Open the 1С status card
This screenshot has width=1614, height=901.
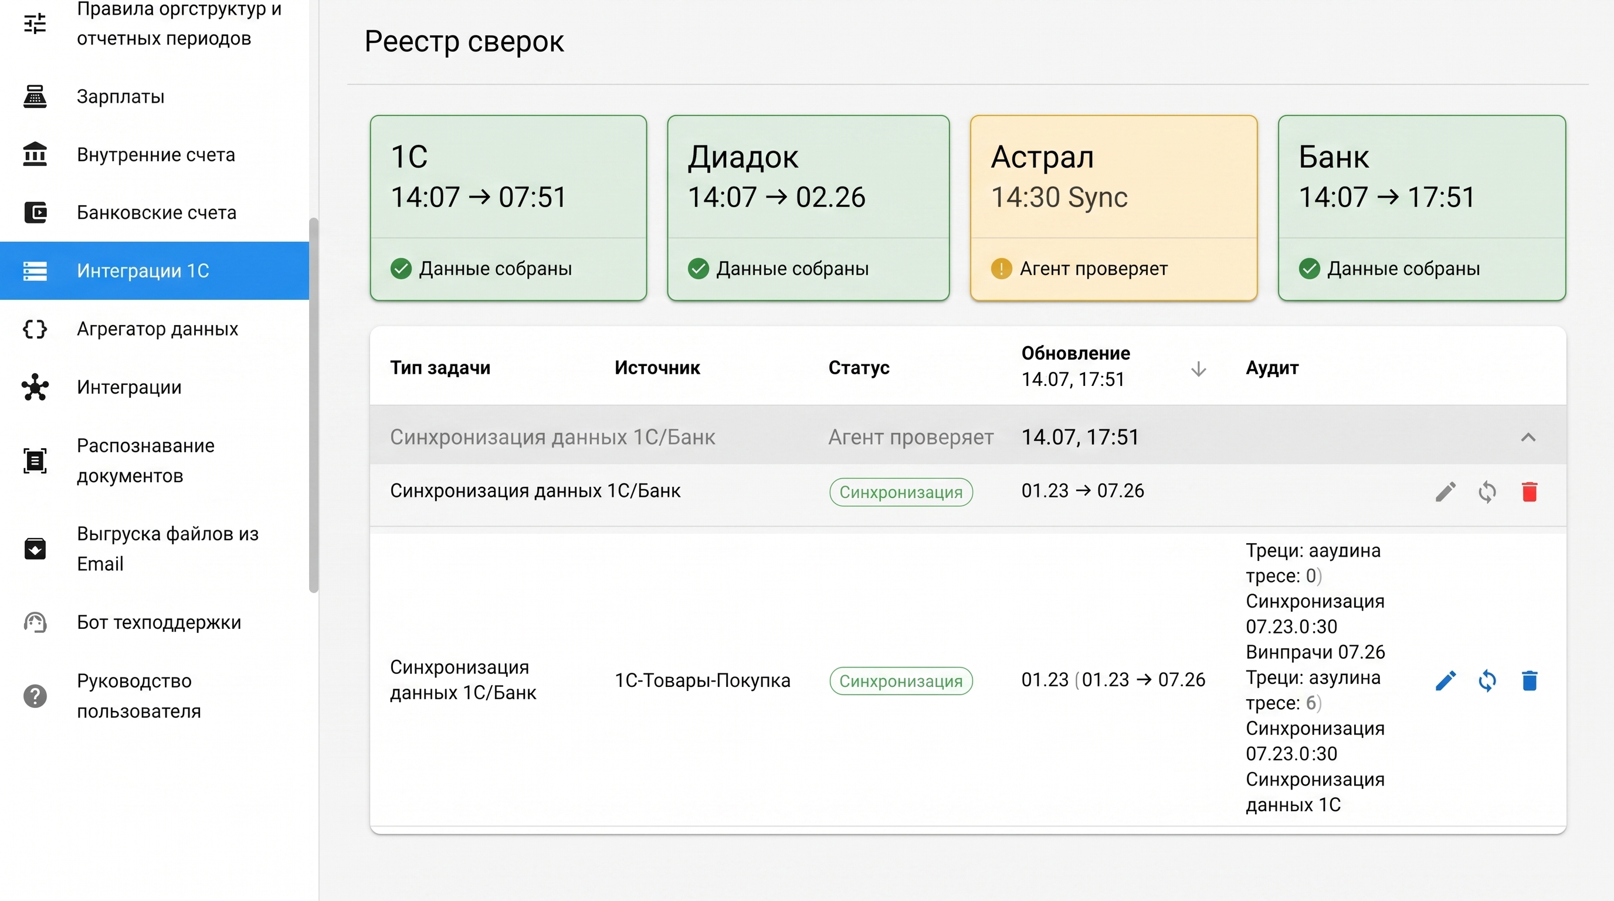tap(508, 208)
